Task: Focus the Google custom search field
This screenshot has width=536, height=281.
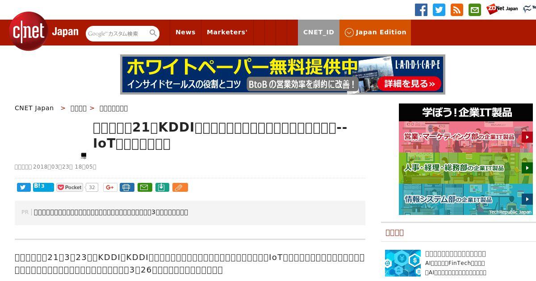Action: pos(117,33)
